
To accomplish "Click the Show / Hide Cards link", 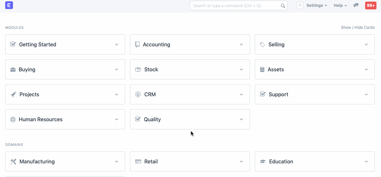I will [x=358, y=28].
